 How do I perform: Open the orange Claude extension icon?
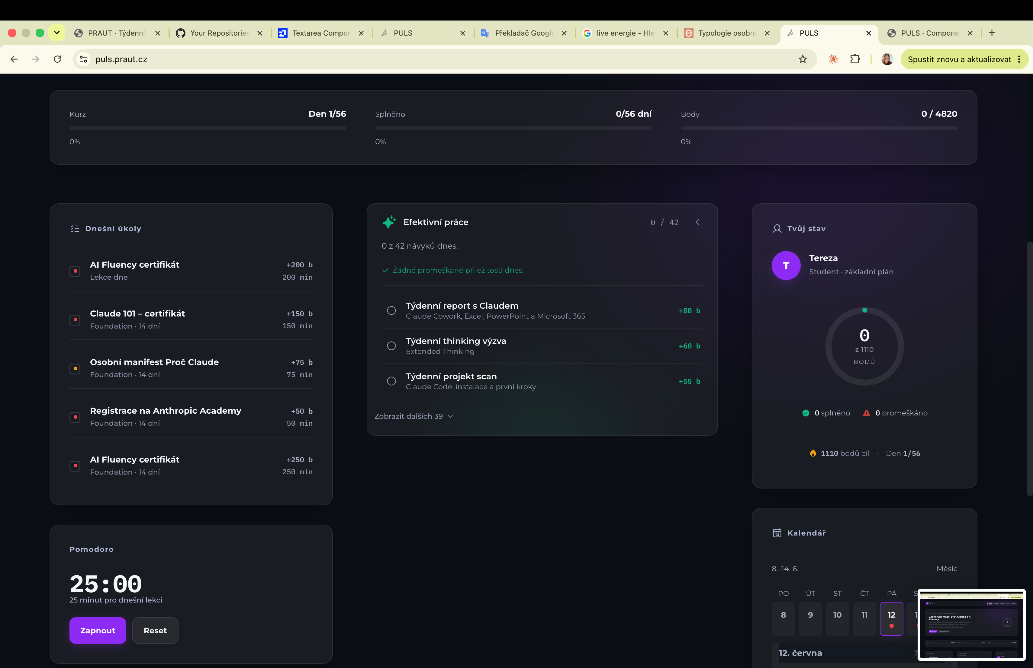833,59
